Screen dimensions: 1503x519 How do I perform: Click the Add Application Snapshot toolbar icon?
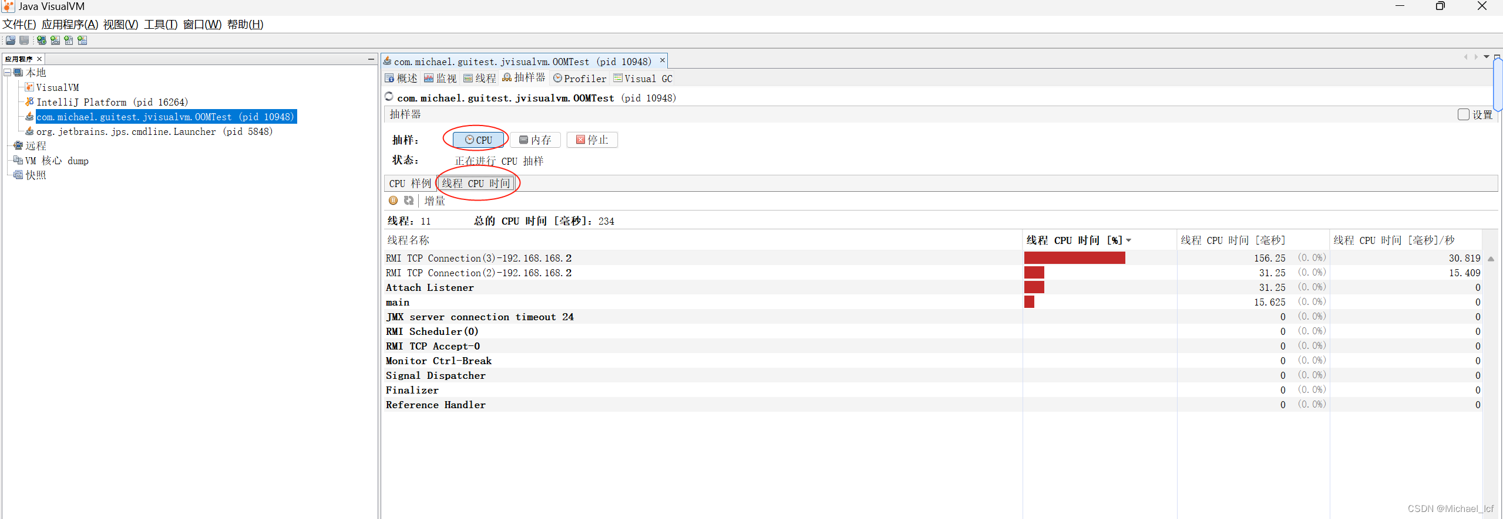point(82,40)
